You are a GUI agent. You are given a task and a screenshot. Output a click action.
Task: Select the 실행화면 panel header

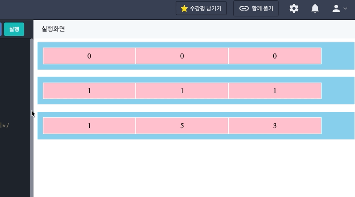pyautogui.click(x=53, y=29)
